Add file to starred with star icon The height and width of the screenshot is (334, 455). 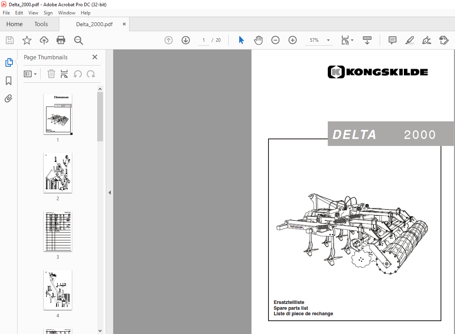point(27,40)
